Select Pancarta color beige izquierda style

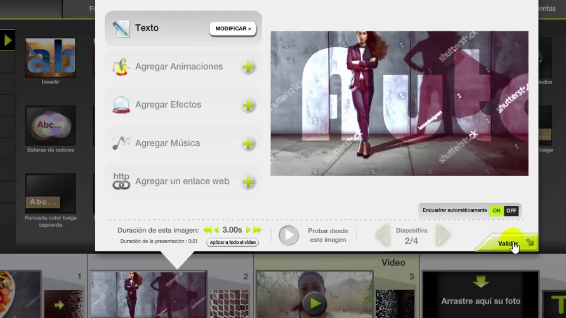(50, 194)
